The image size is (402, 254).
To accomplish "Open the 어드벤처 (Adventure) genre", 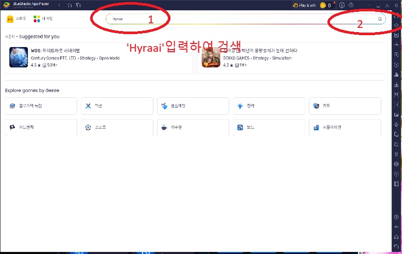I will tap(41, 127).
